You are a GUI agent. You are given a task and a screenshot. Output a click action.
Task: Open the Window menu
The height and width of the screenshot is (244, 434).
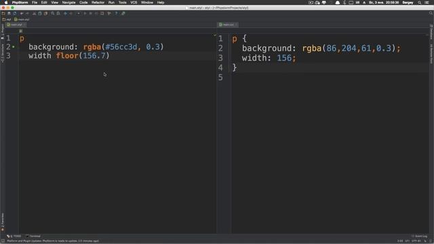147,3
